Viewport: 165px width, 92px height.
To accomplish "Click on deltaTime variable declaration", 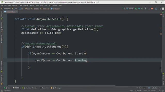I will 39,29.
